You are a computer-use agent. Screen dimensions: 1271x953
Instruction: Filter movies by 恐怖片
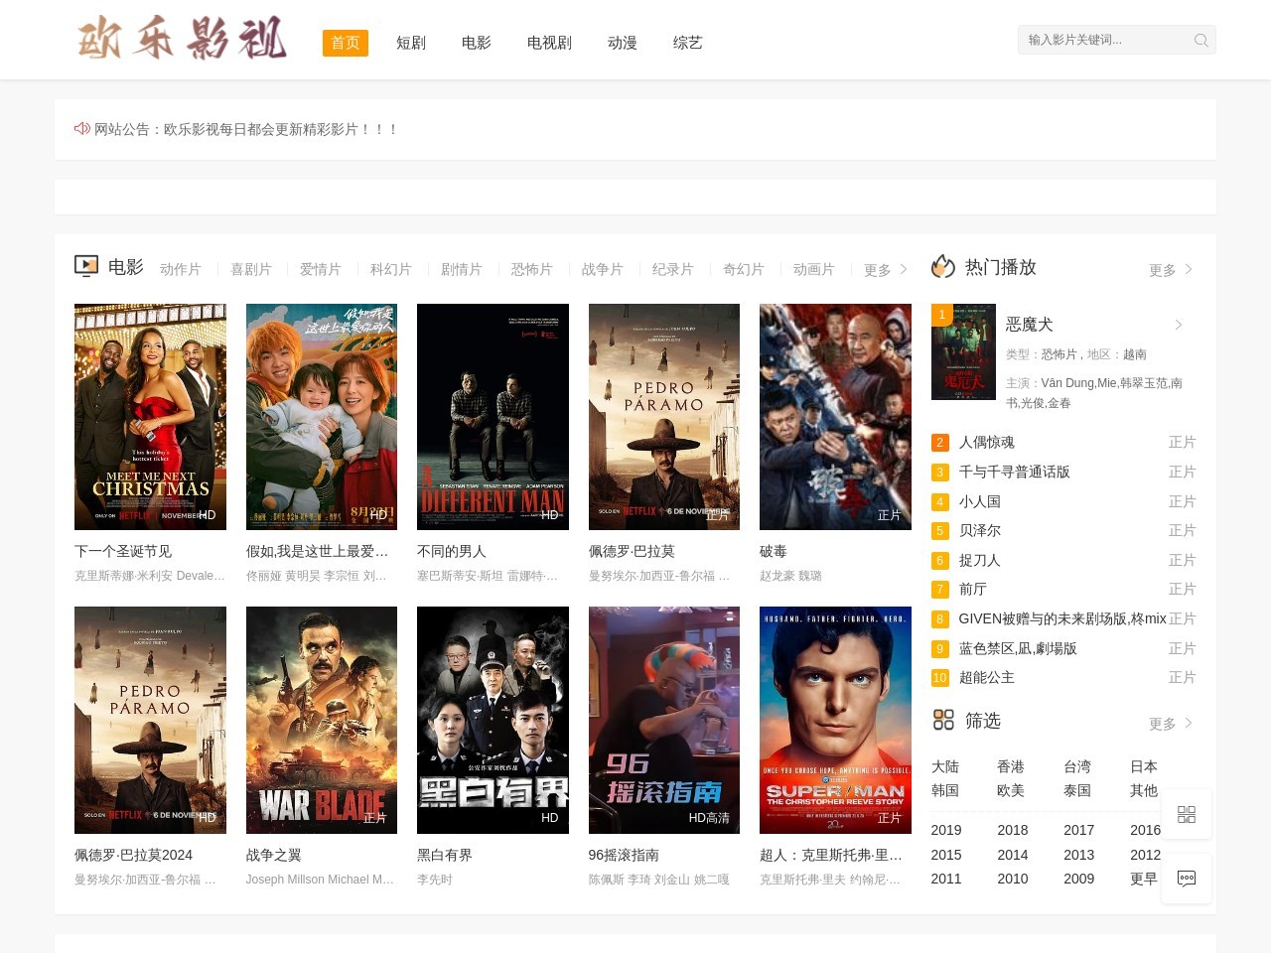(x=532, y=270)
